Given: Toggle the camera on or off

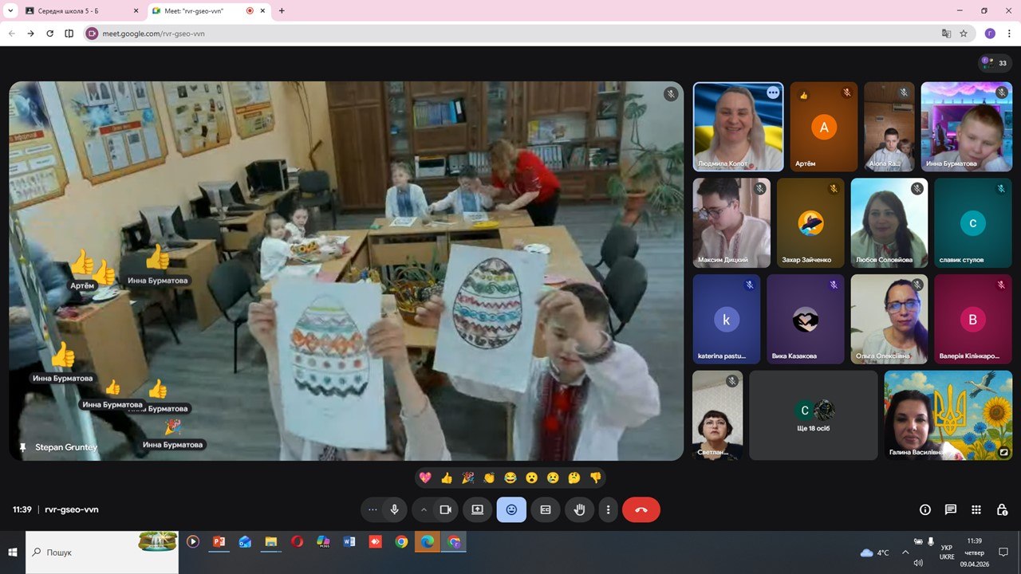Looking at the screenshot, I should pos(446,509).
